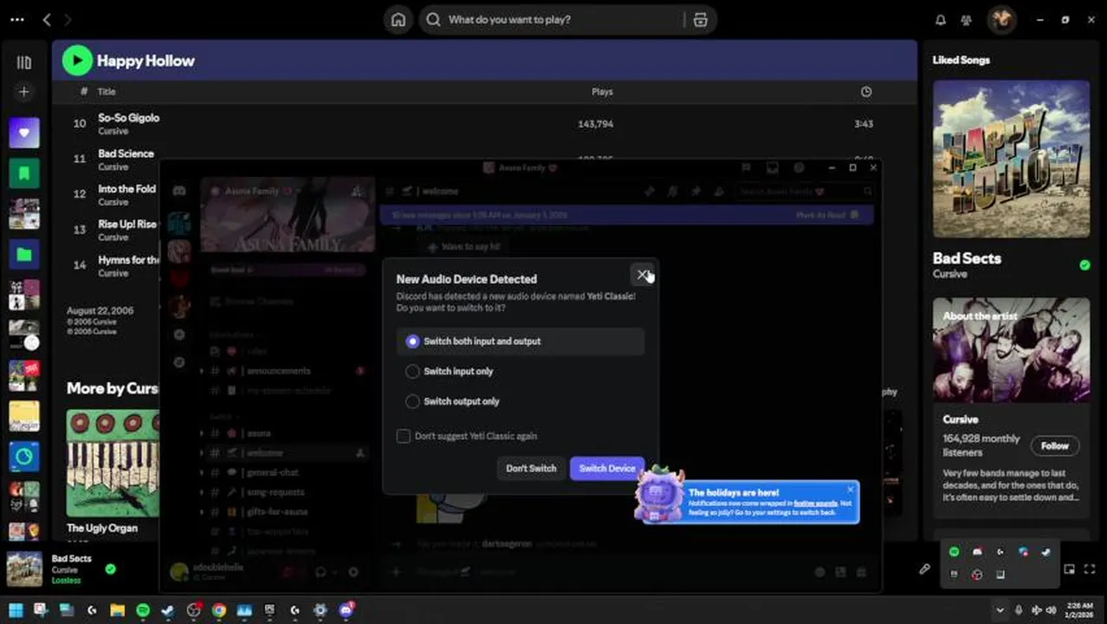The image size is (1107, 624).
Task: Open Discord announcements channel
Action: (278, 371)
